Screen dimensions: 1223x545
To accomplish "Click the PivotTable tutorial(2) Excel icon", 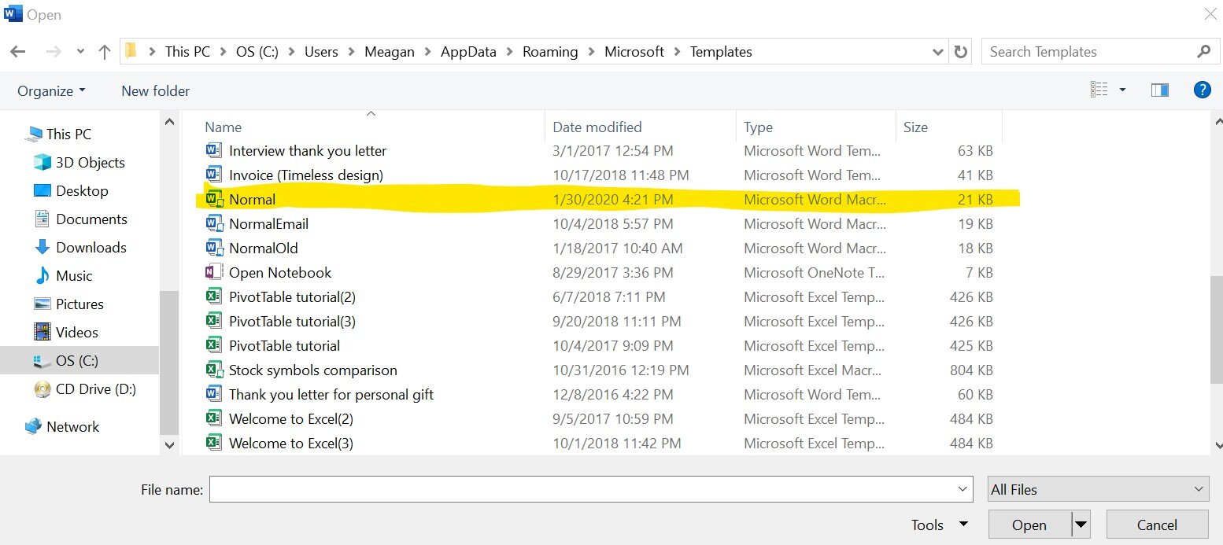I will (214, 297).
